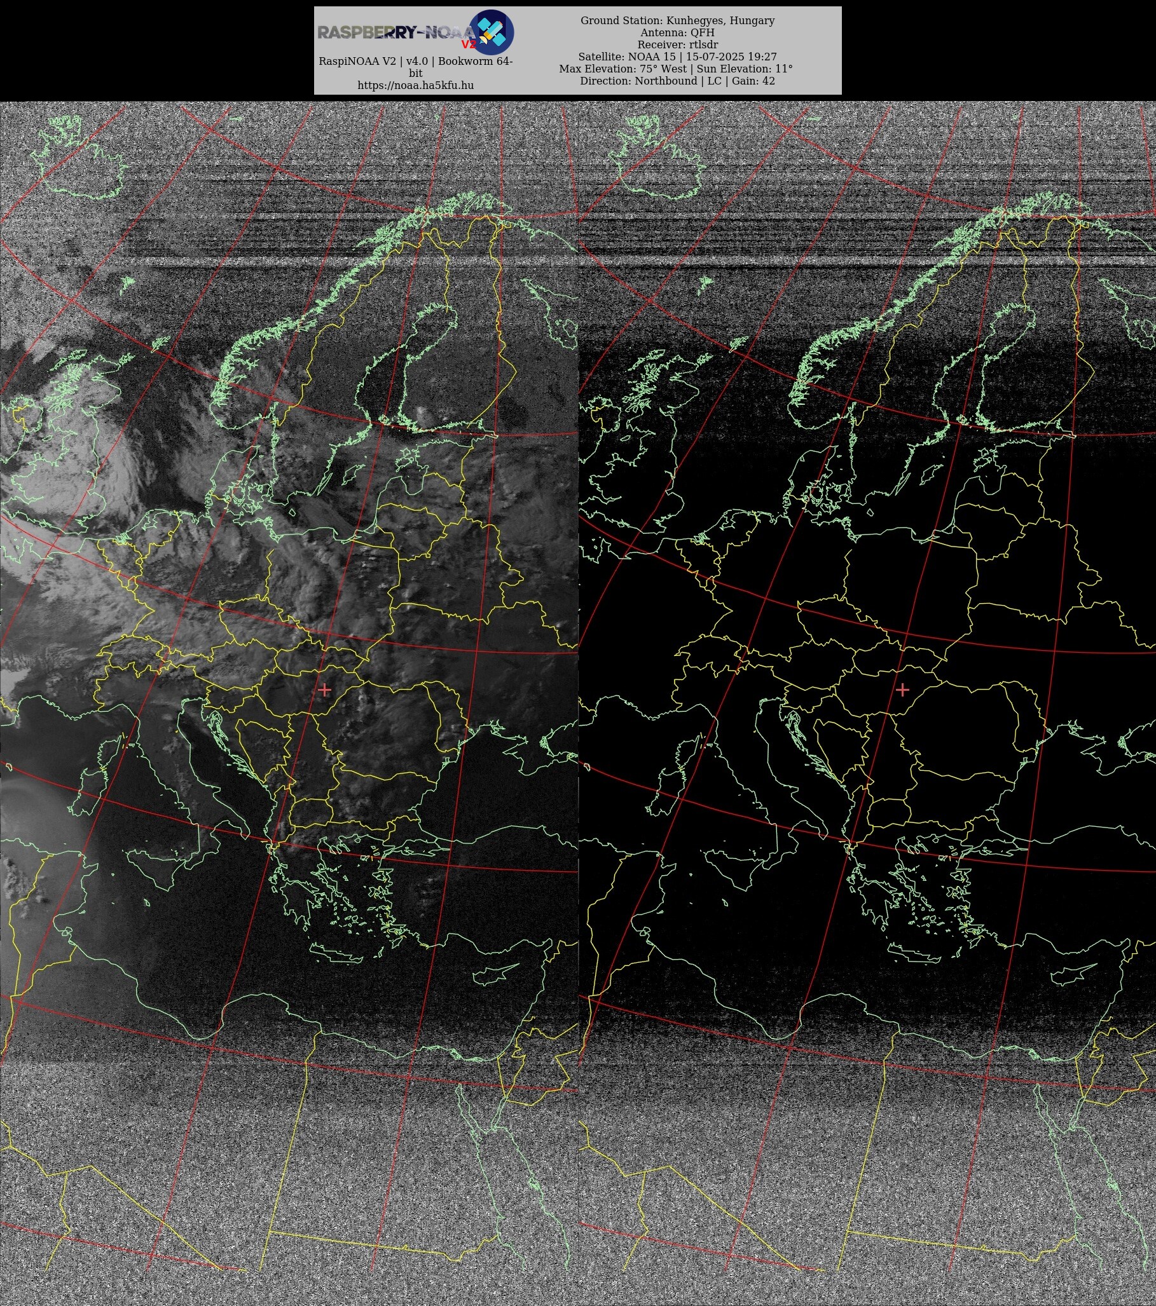Click 'Ground Station: Kunhegyes, Hungary' text

click(x=678, y=20)
